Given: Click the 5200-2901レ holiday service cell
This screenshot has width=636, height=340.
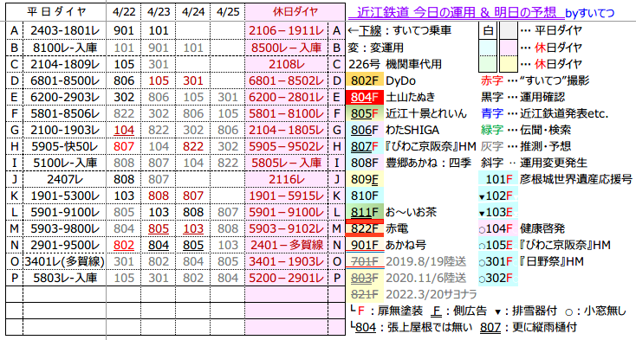Looking at the screenshot, I should coord(286,278).
